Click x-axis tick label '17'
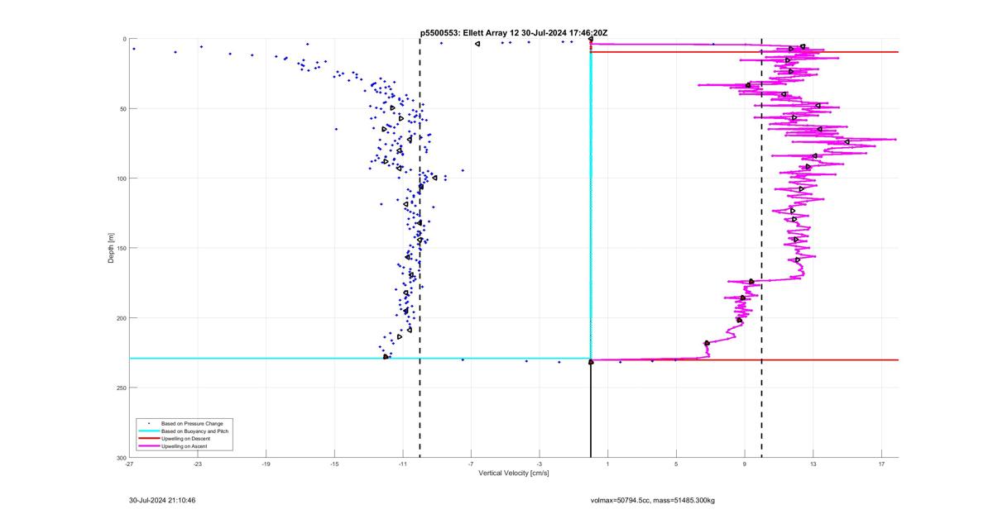Viewport: 993px width, 514px height. point(881,464)
